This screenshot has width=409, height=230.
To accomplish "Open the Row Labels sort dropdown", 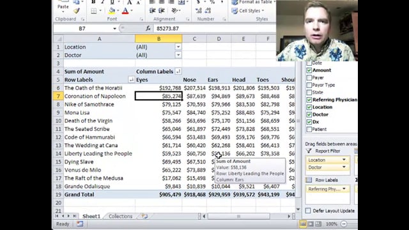I will point(131,80).
